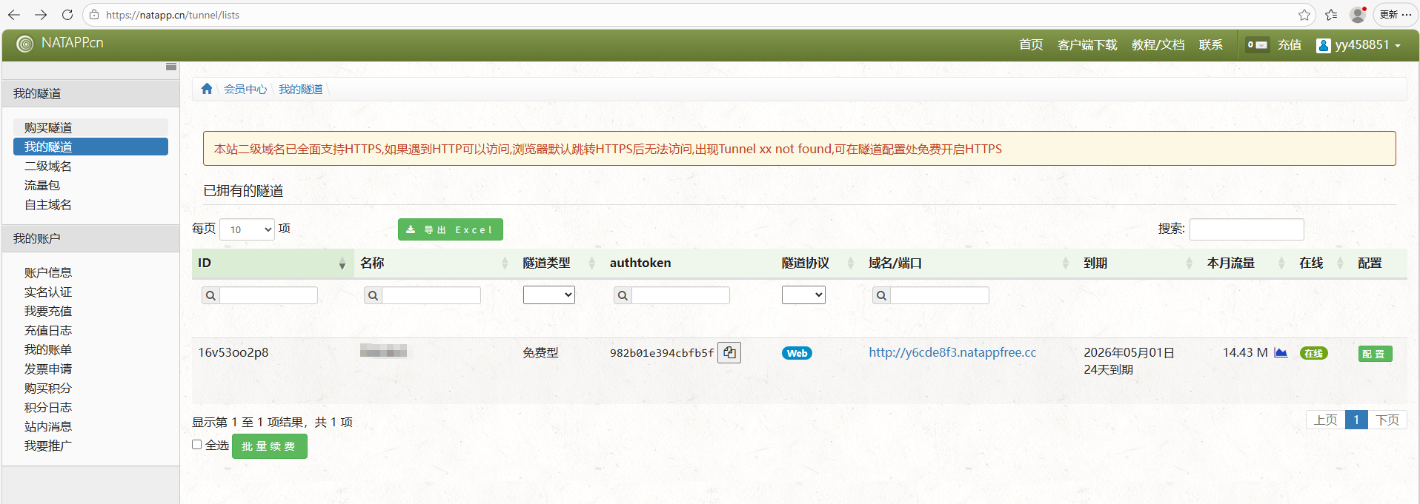Open 客户端下载 in the top navigation
Image resolution: width=1420 pixels, height=504 pixels.
[x=1087, y=45]
